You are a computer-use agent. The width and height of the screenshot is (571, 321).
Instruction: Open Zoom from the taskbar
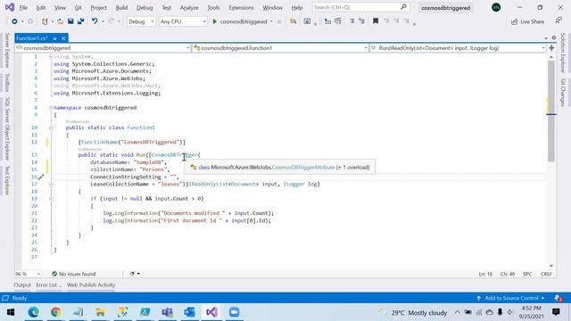[234, 312]
